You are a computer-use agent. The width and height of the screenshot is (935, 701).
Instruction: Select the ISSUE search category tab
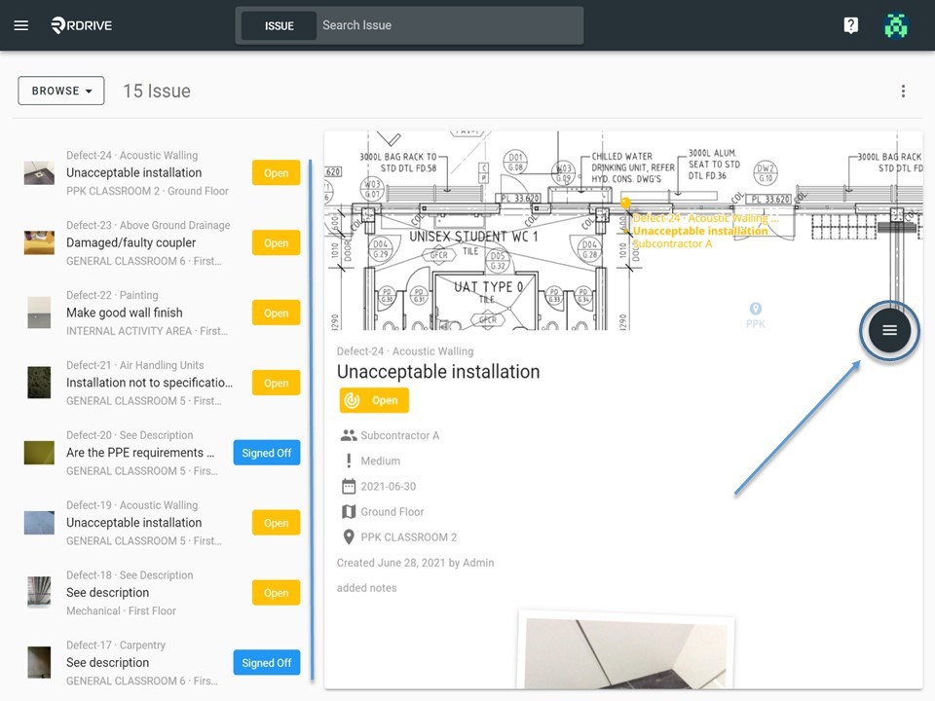point(280,25)
